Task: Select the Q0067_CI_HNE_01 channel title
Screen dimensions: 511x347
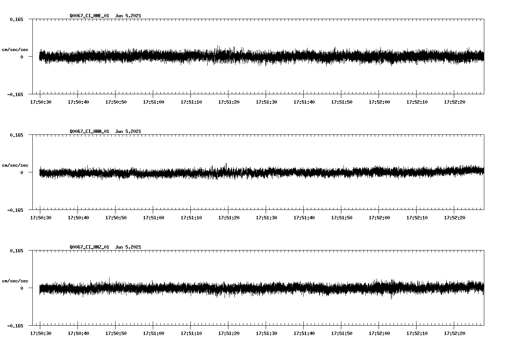Action: tap(89, 15)
